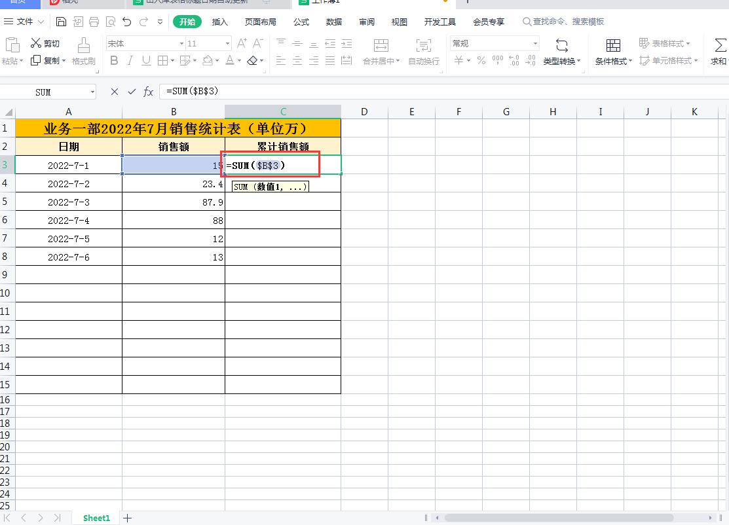
Task: Expand the Name Box dropdown arrow
Action: click(92, 92)
